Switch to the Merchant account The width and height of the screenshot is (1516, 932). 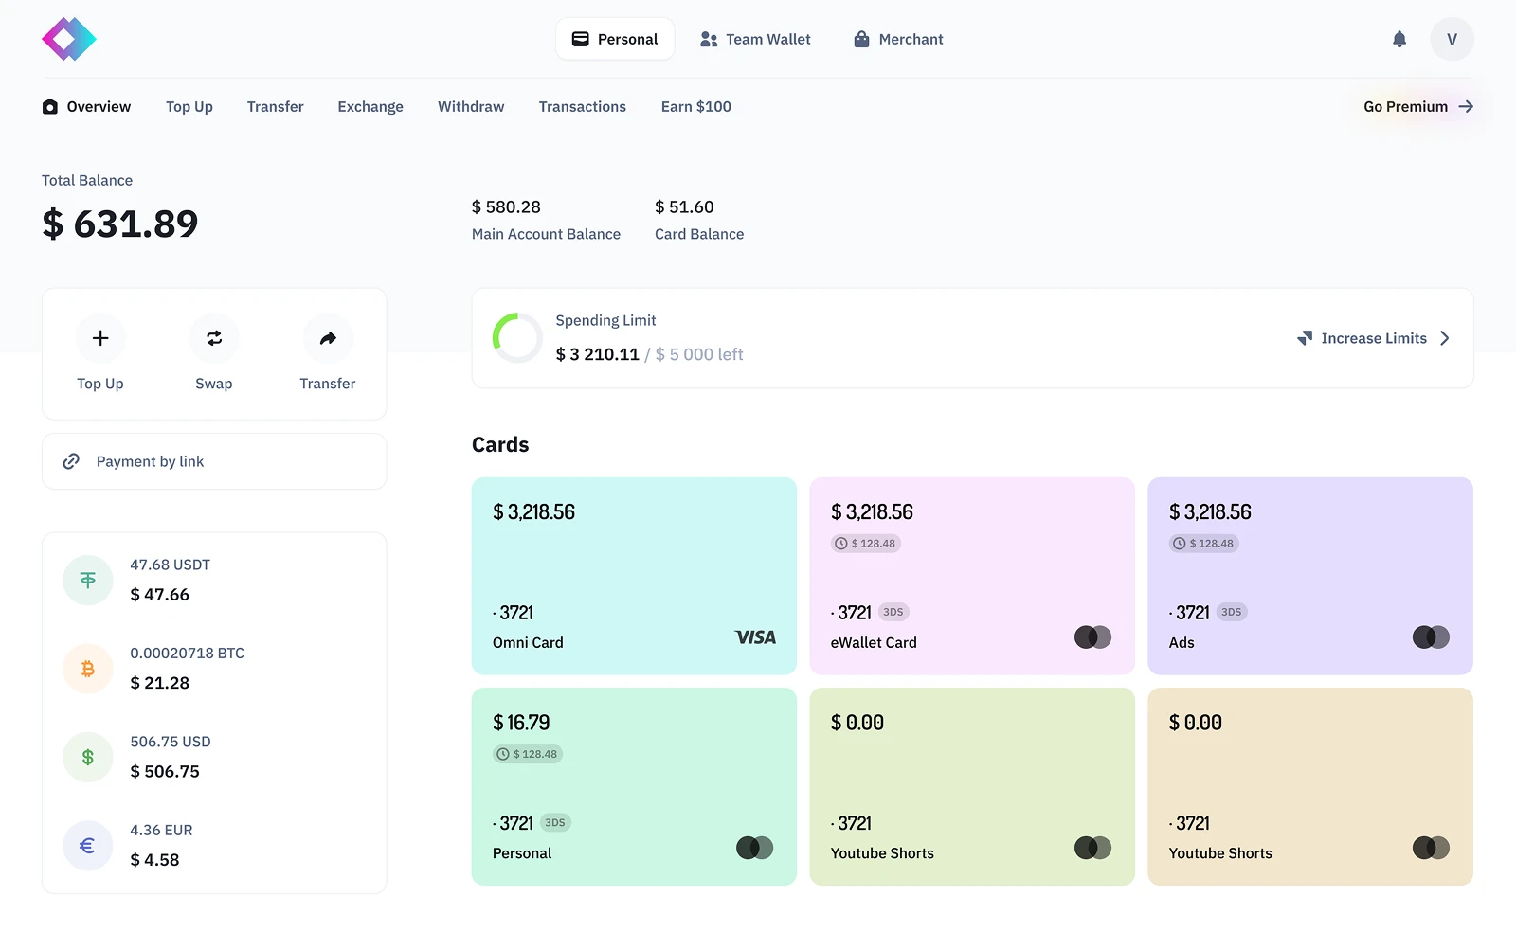pos(898,39)
